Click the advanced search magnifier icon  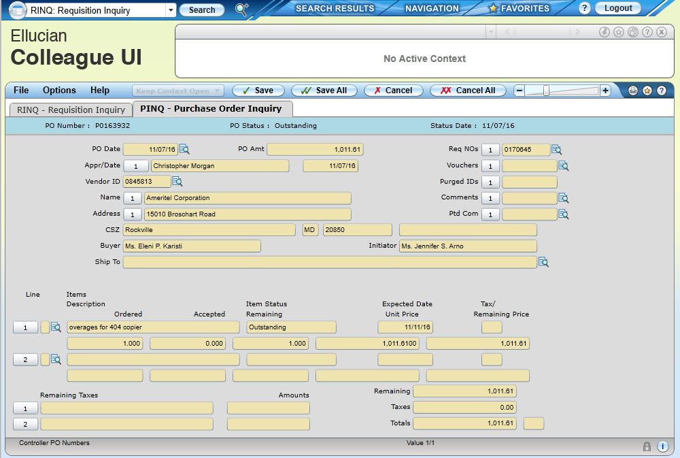[241, 10]
